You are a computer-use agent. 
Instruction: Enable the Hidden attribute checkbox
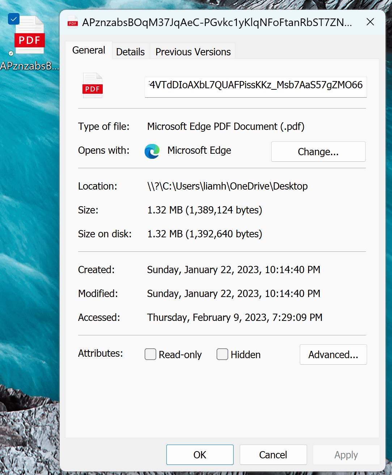coord(222,354)
